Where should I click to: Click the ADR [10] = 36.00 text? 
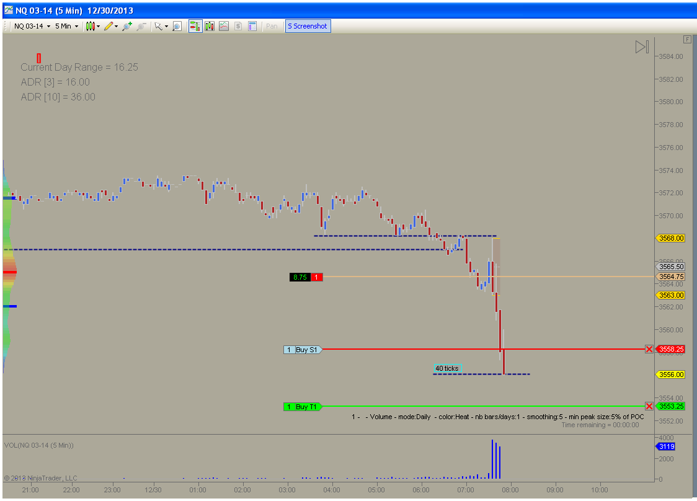click(58, 97)
